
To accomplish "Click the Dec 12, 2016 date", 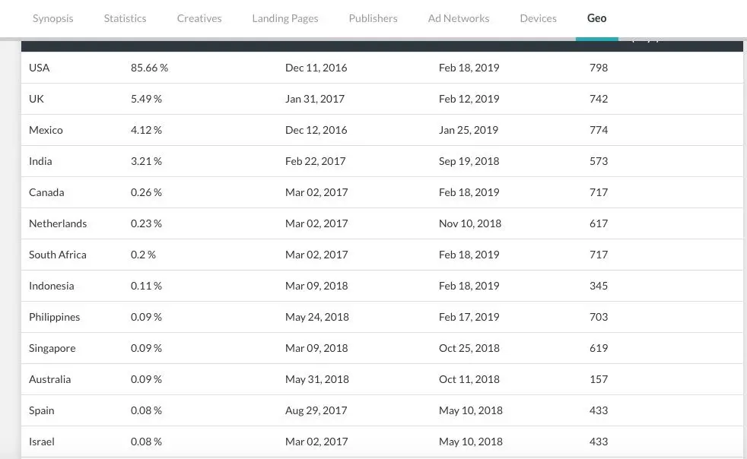I will pyautogui.click(x=316, y=130).
